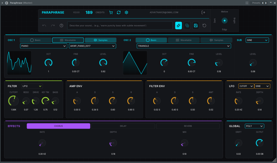Click the undo arrow icon
Viewport: 277px width, 163px height.
44,25
